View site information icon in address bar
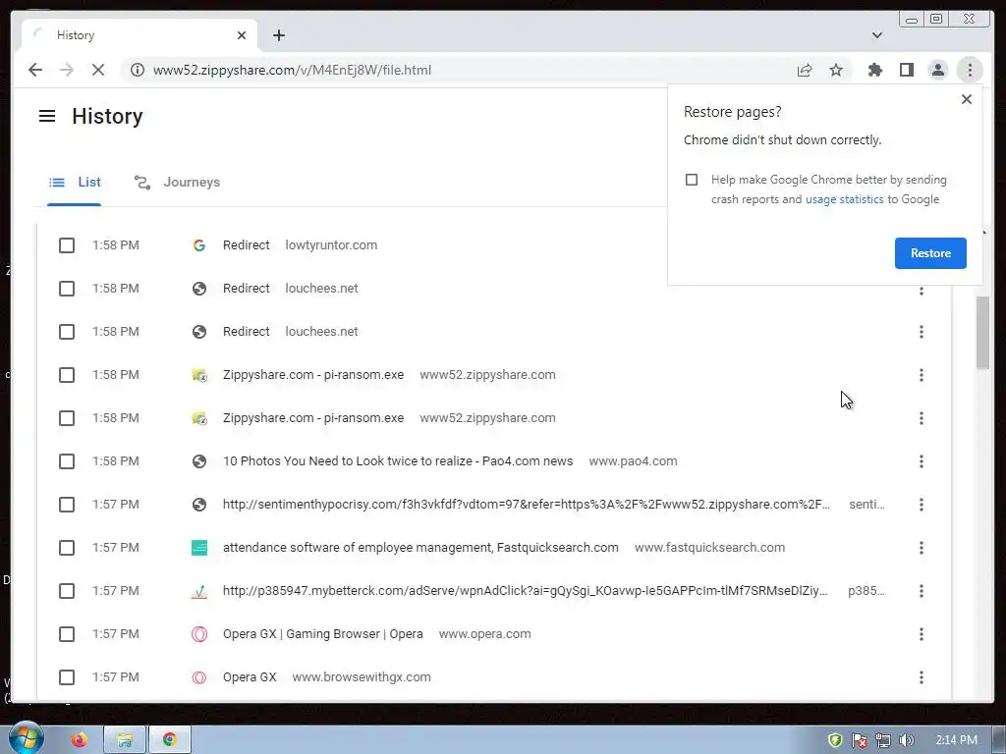Screen dimensions: 1006x754 138,70
